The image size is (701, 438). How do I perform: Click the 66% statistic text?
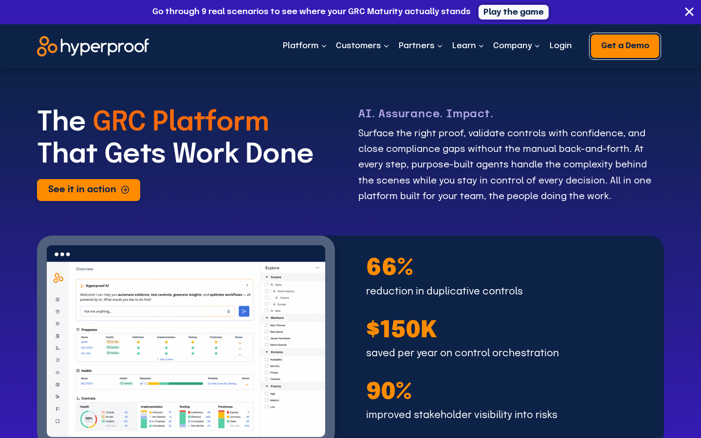pos(390,267)
